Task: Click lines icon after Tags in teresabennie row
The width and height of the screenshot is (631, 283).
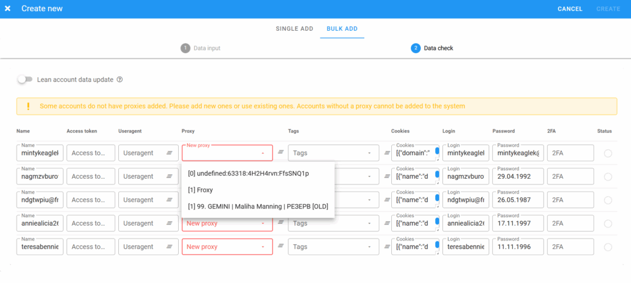Action: pyautogui.click(x=387, y=246)
